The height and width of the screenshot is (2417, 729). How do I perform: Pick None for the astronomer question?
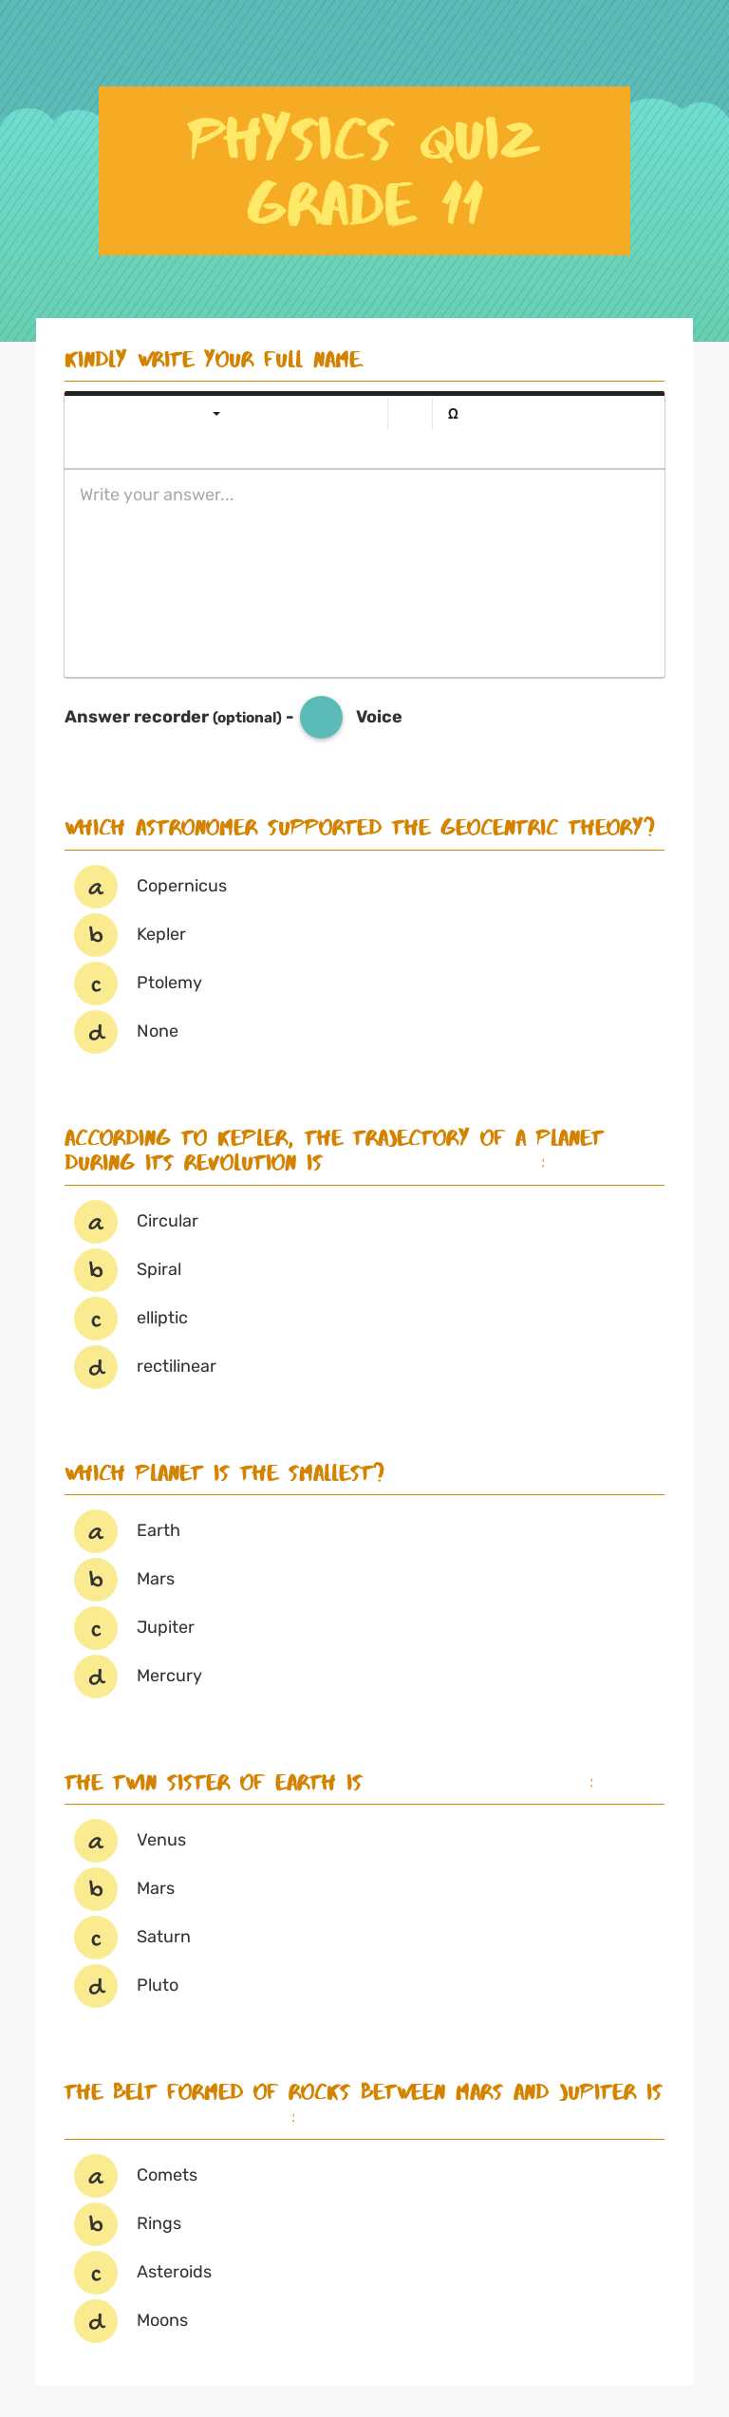95,1031
